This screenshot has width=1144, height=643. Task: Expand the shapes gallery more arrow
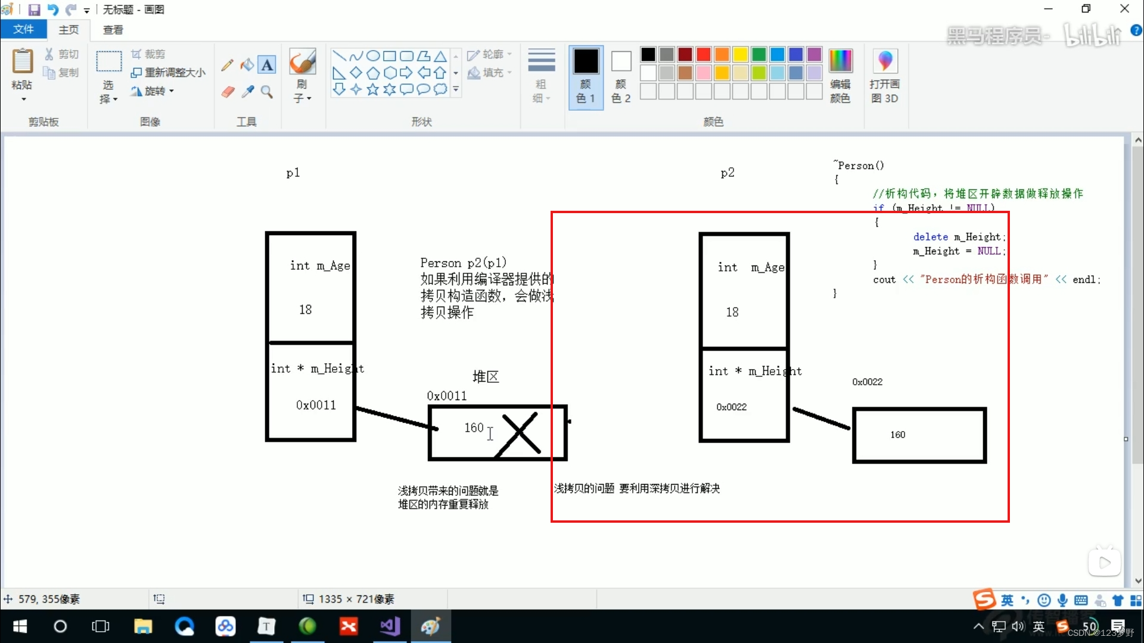tap(456, 89)
